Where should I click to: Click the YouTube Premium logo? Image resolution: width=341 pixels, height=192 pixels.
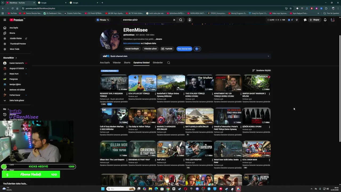(17, 20)
